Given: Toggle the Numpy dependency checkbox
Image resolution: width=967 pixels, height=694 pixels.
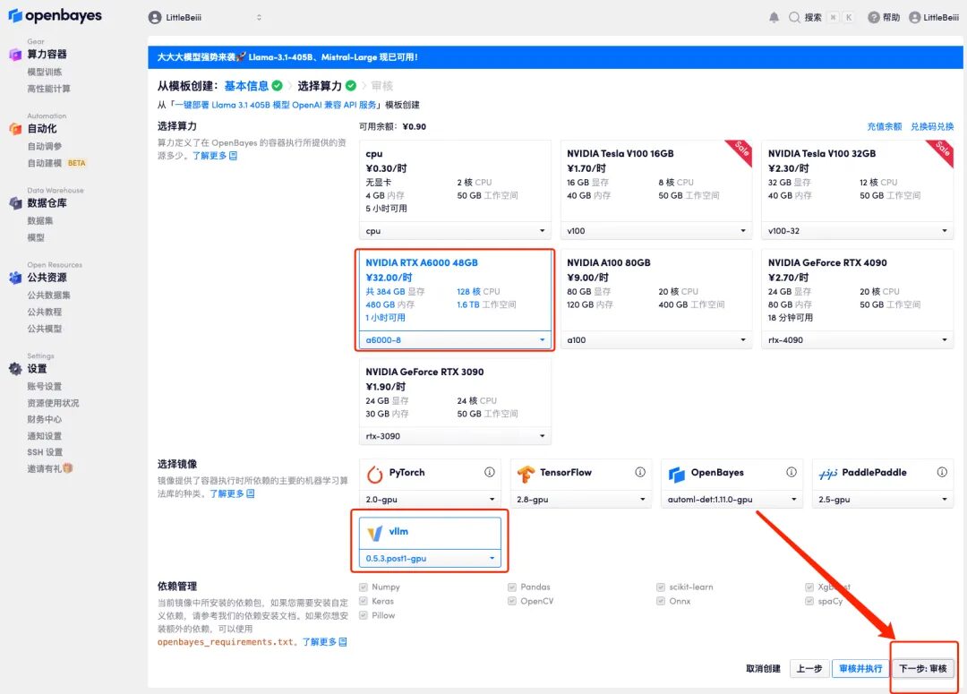Looking at the screenshot, I should (363, 587).
